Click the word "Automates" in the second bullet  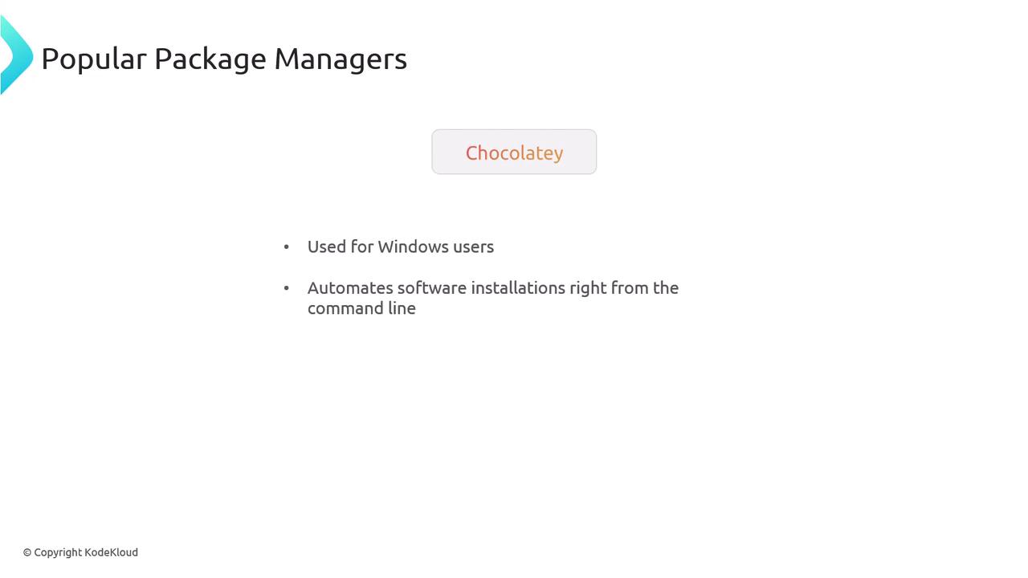[350, 287]
